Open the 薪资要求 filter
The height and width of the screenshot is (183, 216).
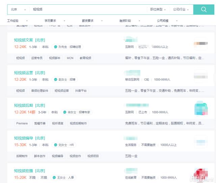[x=92, y=21]
